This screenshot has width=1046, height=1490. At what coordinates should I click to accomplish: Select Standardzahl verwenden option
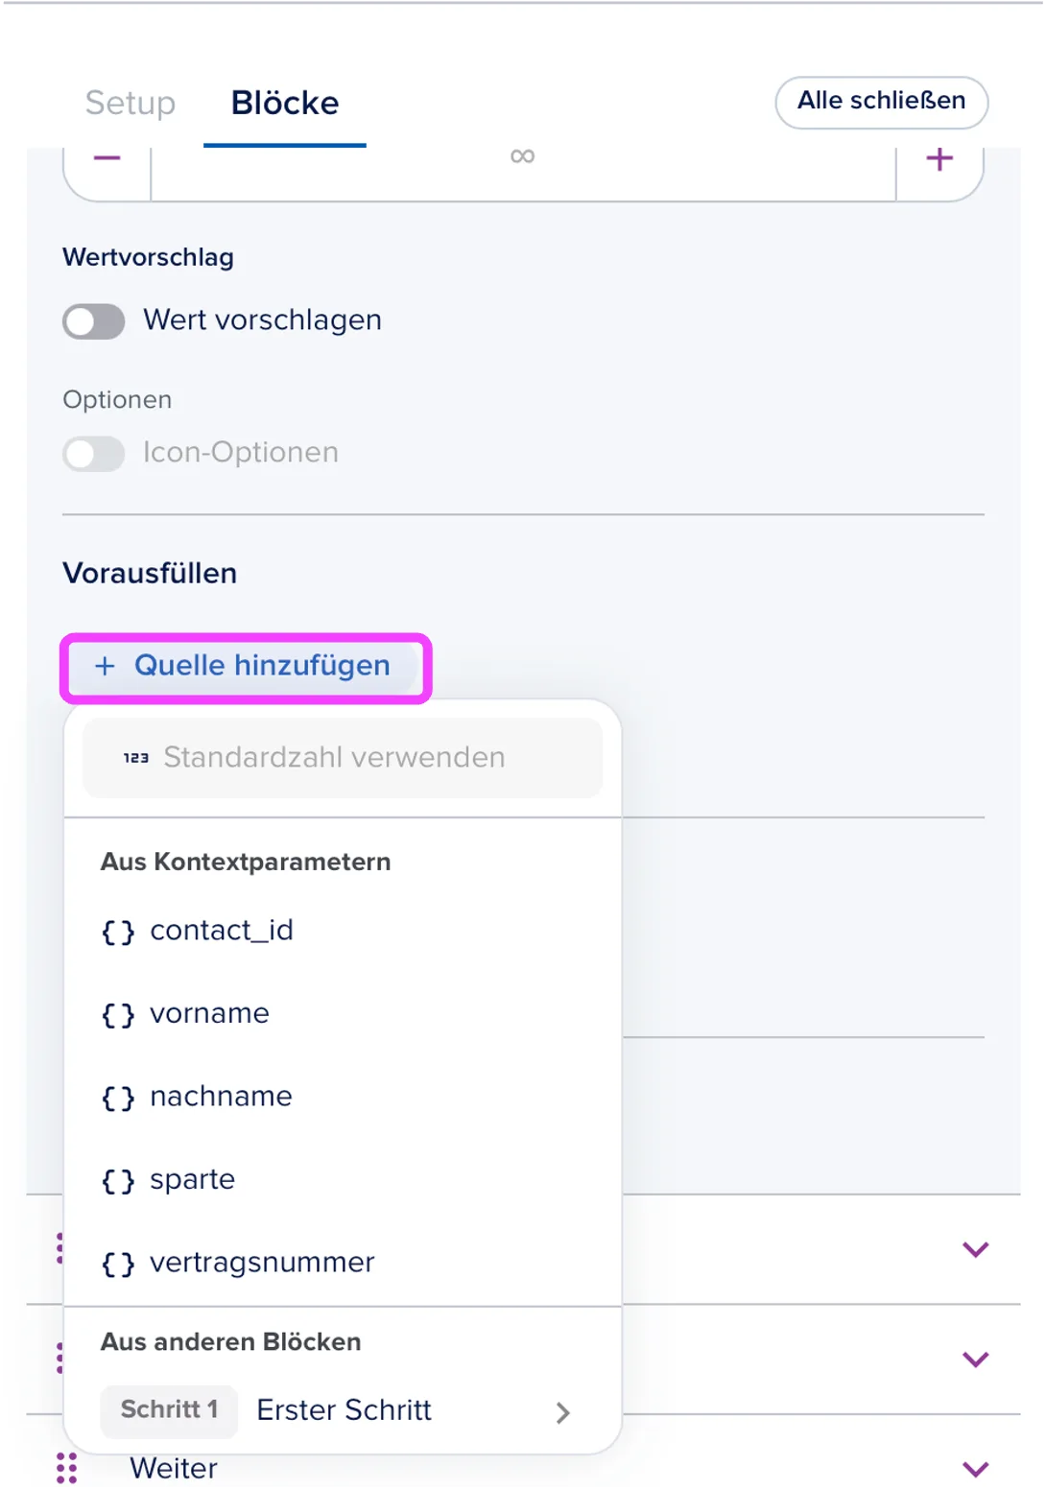pyautogui.click(x=343, y=758)
